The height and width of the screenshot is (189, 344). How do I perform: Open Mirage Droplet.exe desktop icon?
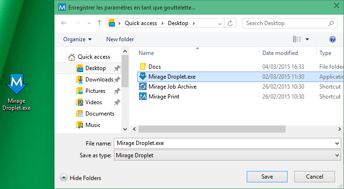pos(17,92)
